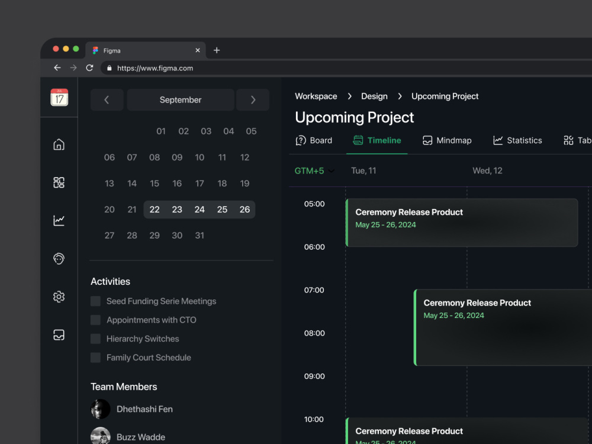Open the face profile sidebar icon
The width and height of the screenshot is (592, 444).
coord(59,259)
